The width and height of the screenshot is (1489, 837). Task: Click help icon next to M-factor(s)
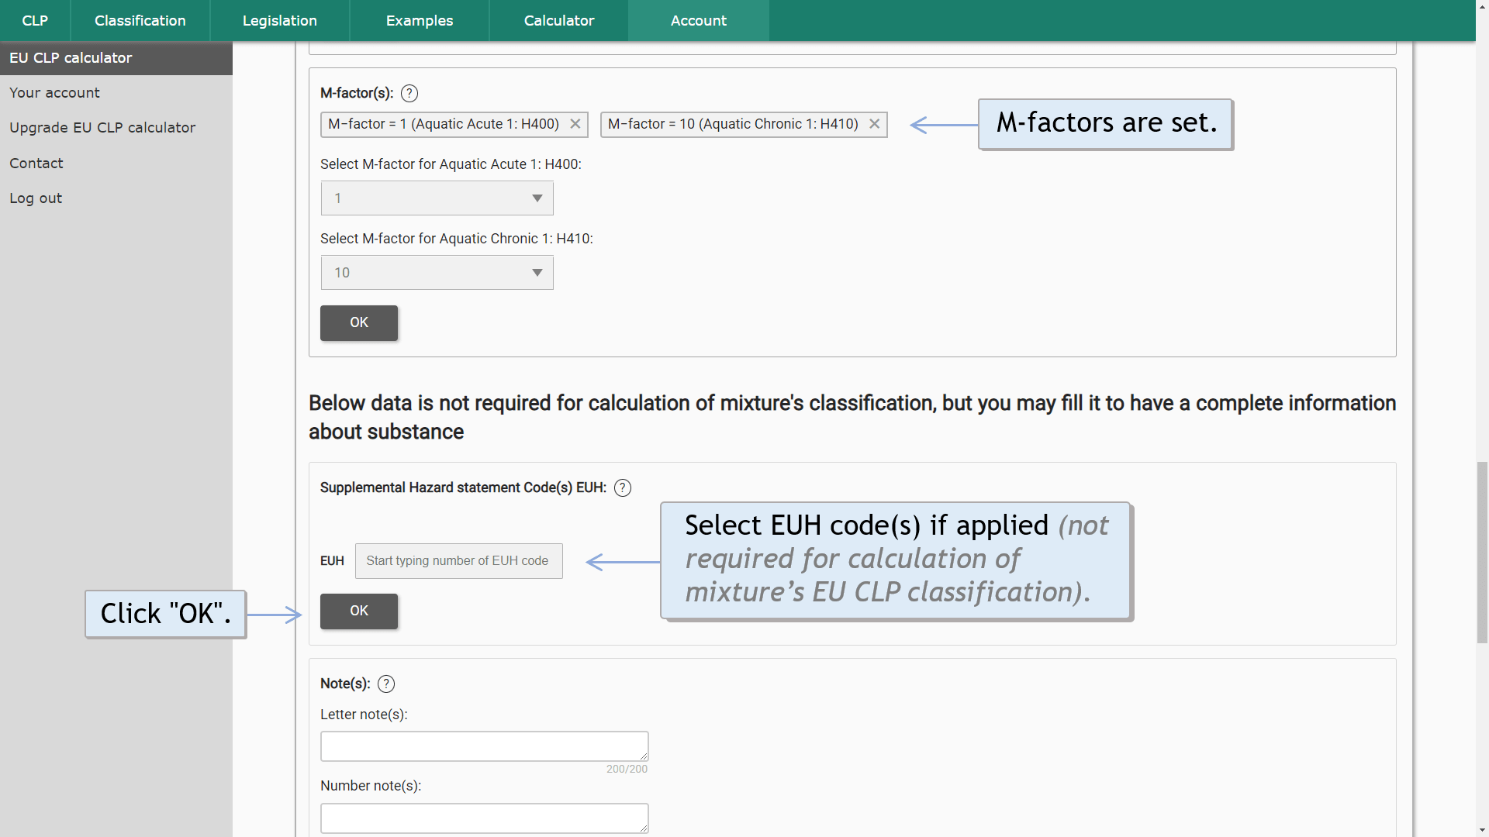pyautogui.click(x=408, y=93)
